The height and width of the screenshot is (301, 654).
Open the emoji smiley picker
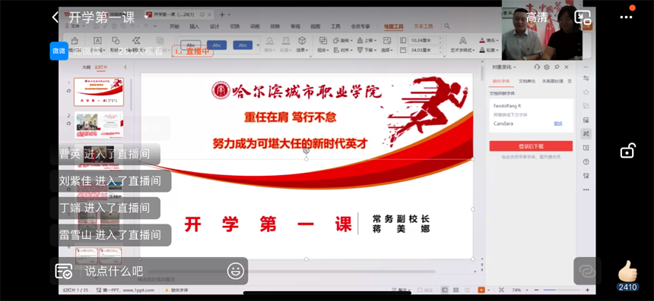click(236, 271)
